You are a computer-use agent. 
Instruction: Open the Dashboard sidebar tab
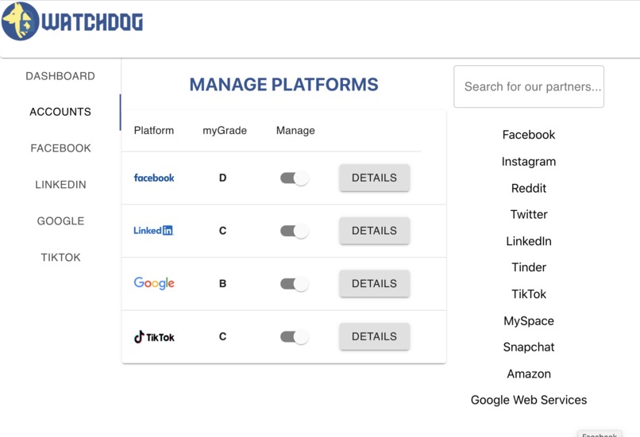tap(60, 76)
